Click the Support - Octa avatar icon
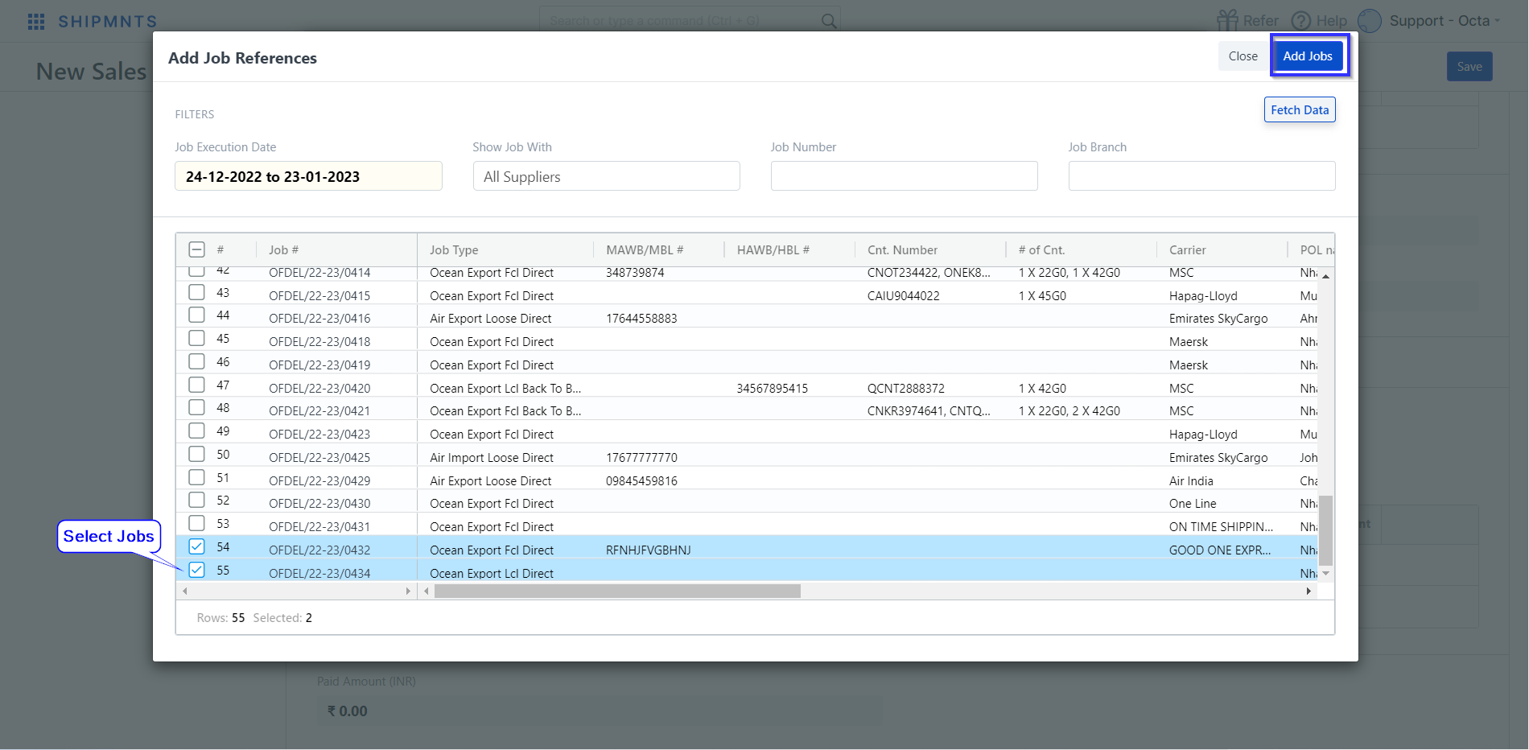The height and width of the screenshot is (750, 1529). [1370, 21]
